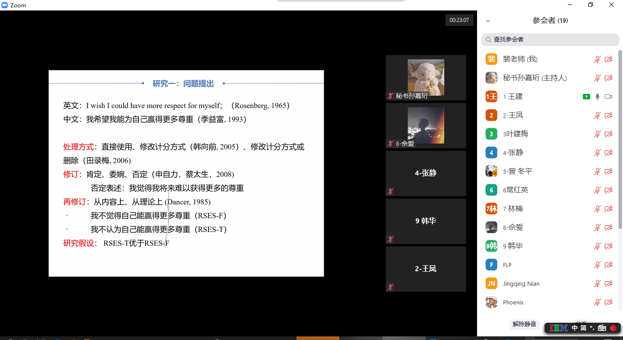Screen dimensions: 623x340
Task: Click the green screen-share icon beside 1 王建
Action: 586,97
